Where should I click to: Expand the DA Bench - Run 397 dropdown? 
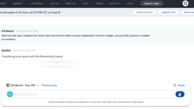(38, 85)
